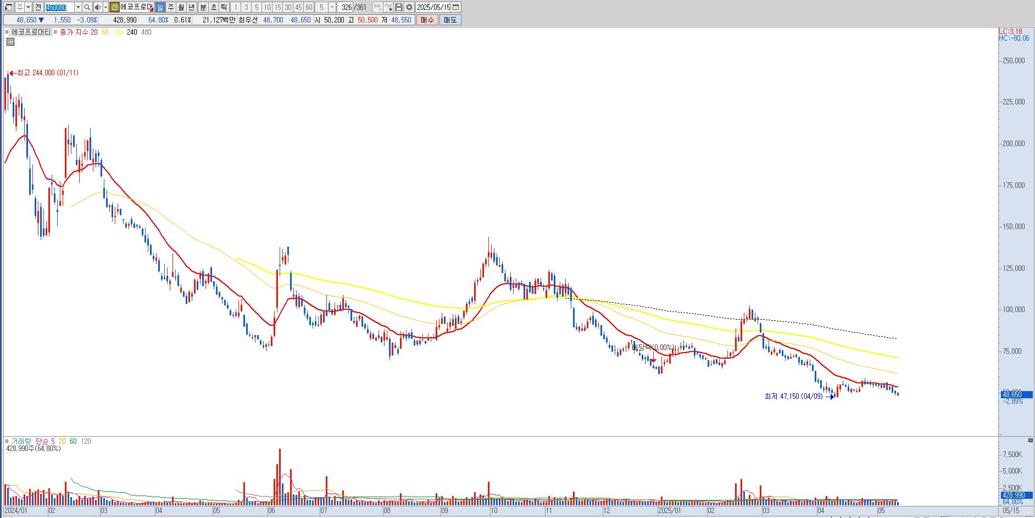This screenshot has width=1035, height=518.
Task: Choose 30 interval preset
Action: [288, 7]
